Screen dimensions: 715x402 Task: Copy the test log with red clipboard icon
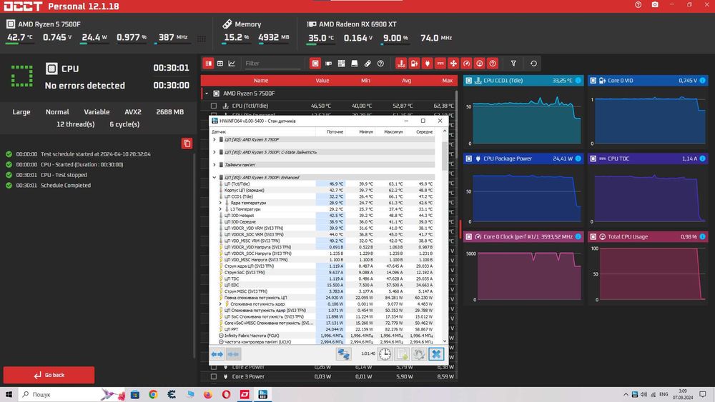187,144
